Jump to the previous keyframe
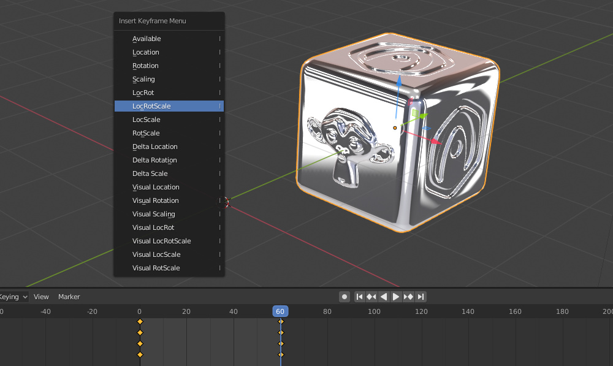The height and width of the screenshot is (366, 613). (x=371, y=297)
